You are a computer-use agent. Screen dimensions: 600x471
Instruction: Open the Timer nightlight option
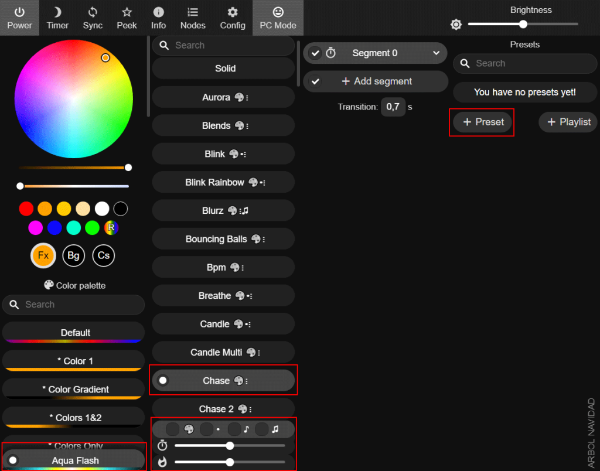pos(57,18)
